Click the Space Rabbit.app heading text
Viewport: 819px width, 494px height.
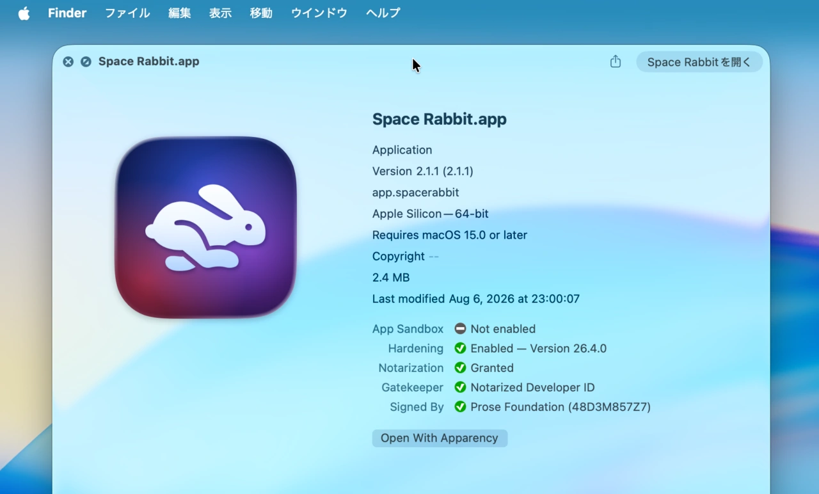pyautogui.click(x=440, y=119)
